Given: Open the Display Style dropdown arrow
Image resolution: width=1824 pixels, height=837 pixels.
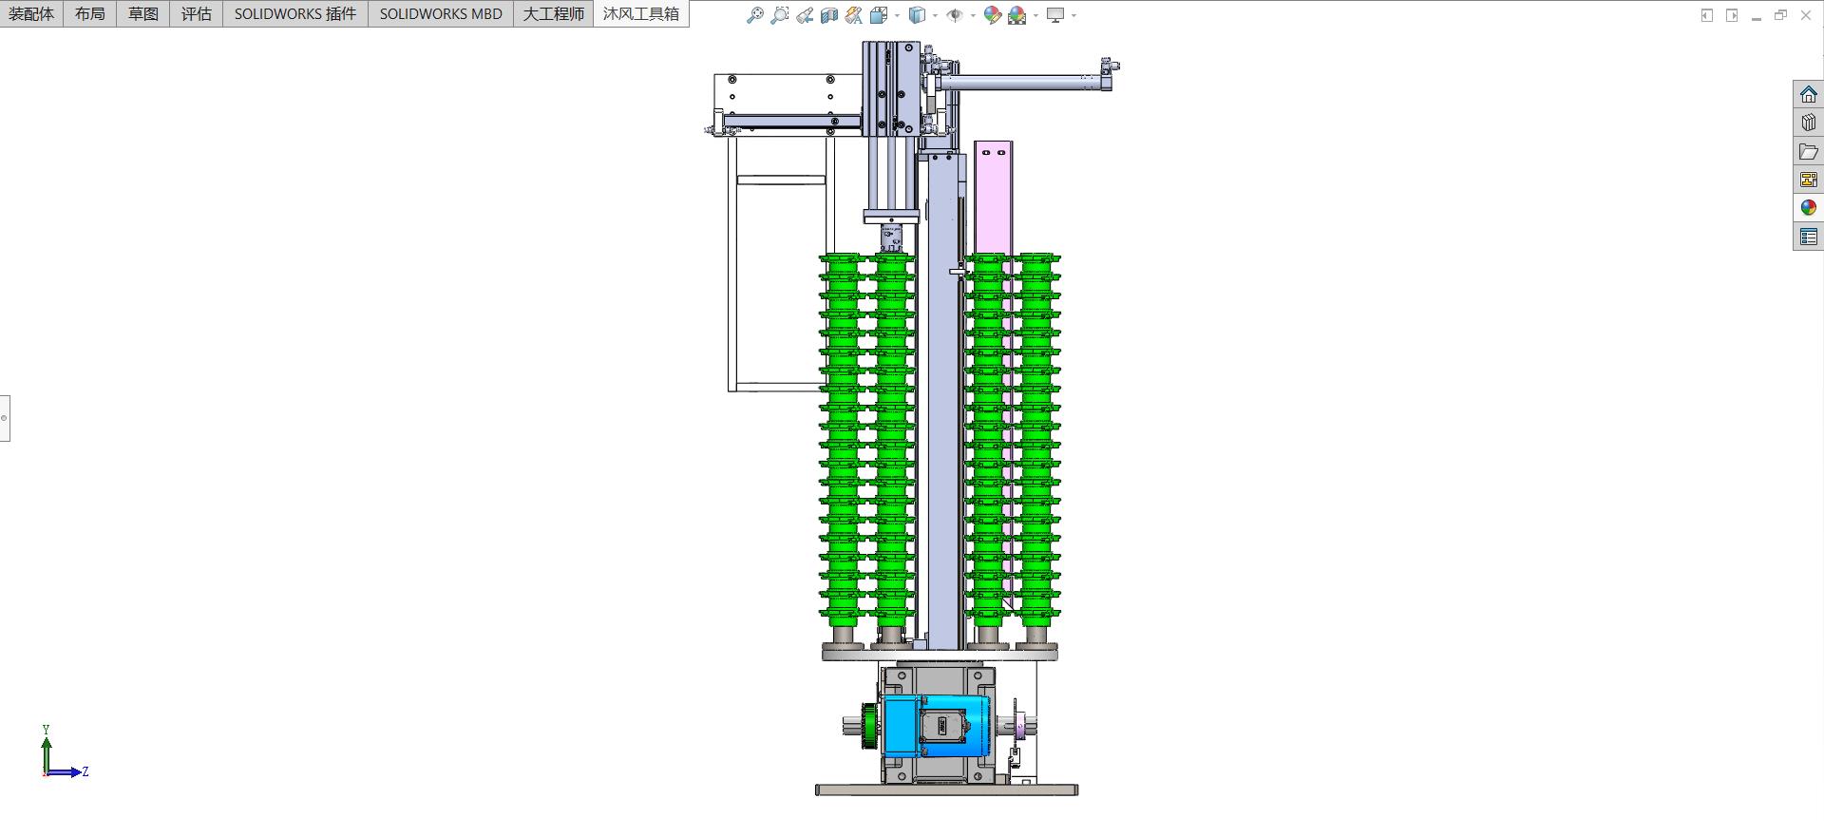Looking at the screenshot, I should coord(935,15).
